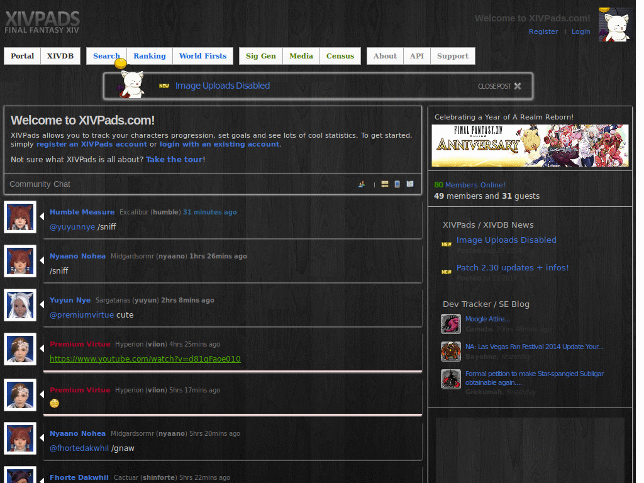Click the Community Chat heading
This screenshot has width=644, height=483.
(40, 184)
